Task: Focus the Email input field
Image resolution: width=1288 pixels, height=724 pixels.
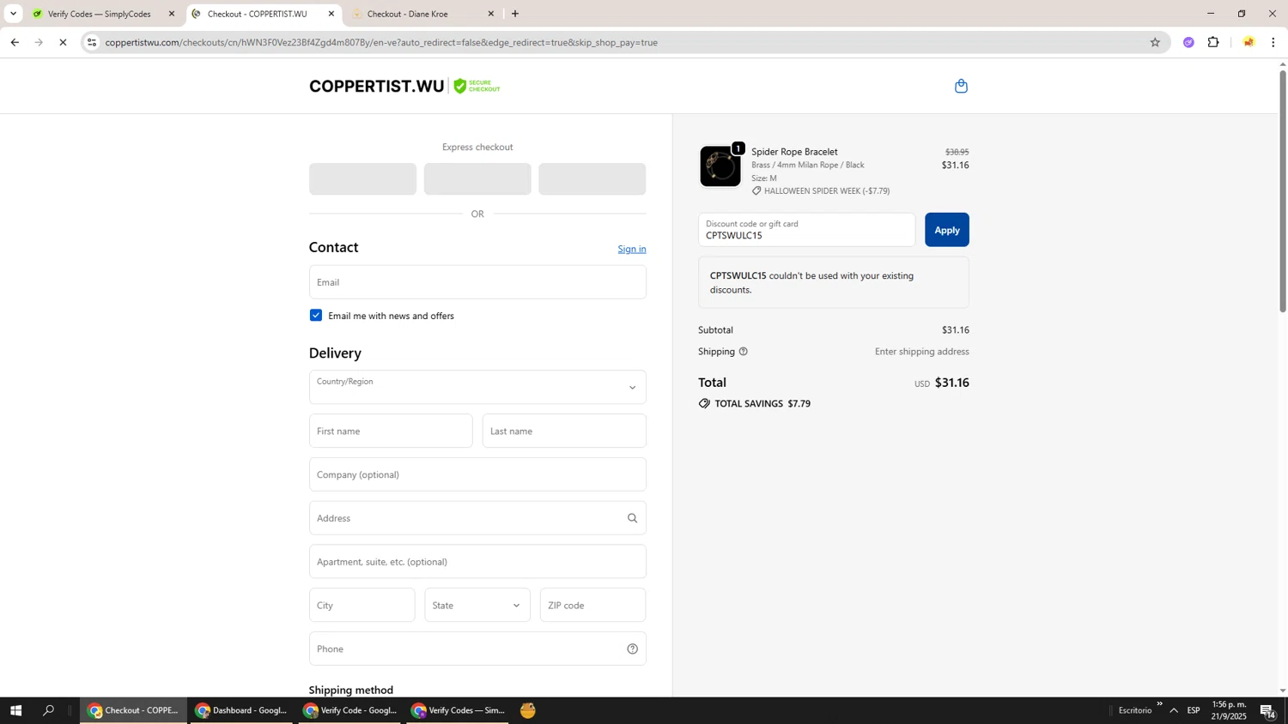Action: (477, 282)
